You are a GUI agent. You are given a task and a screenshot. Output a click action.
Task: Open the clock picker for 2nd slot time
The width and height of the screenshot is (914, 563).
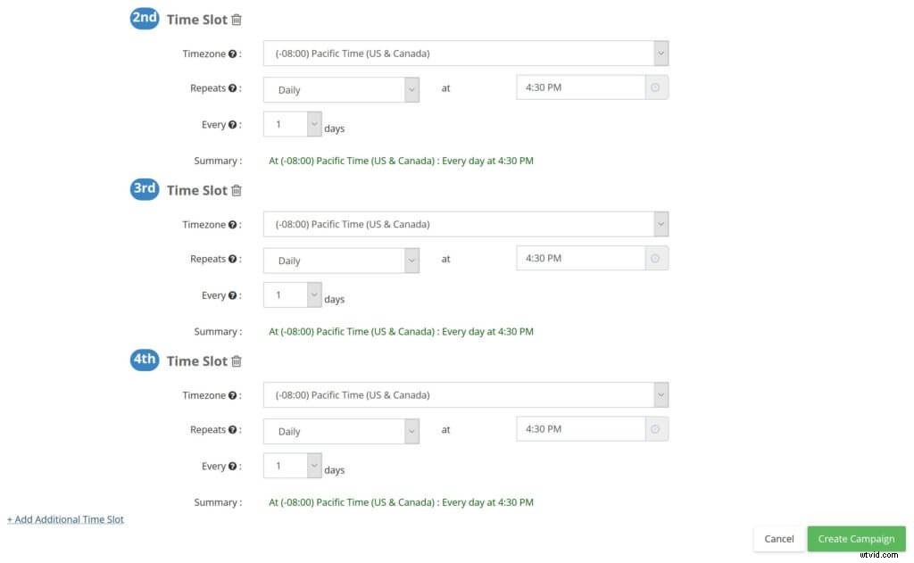[656, 87]
